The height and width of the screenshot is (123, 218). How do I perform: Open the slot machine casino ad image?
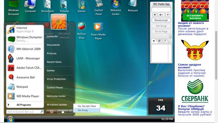pos(195,11)
